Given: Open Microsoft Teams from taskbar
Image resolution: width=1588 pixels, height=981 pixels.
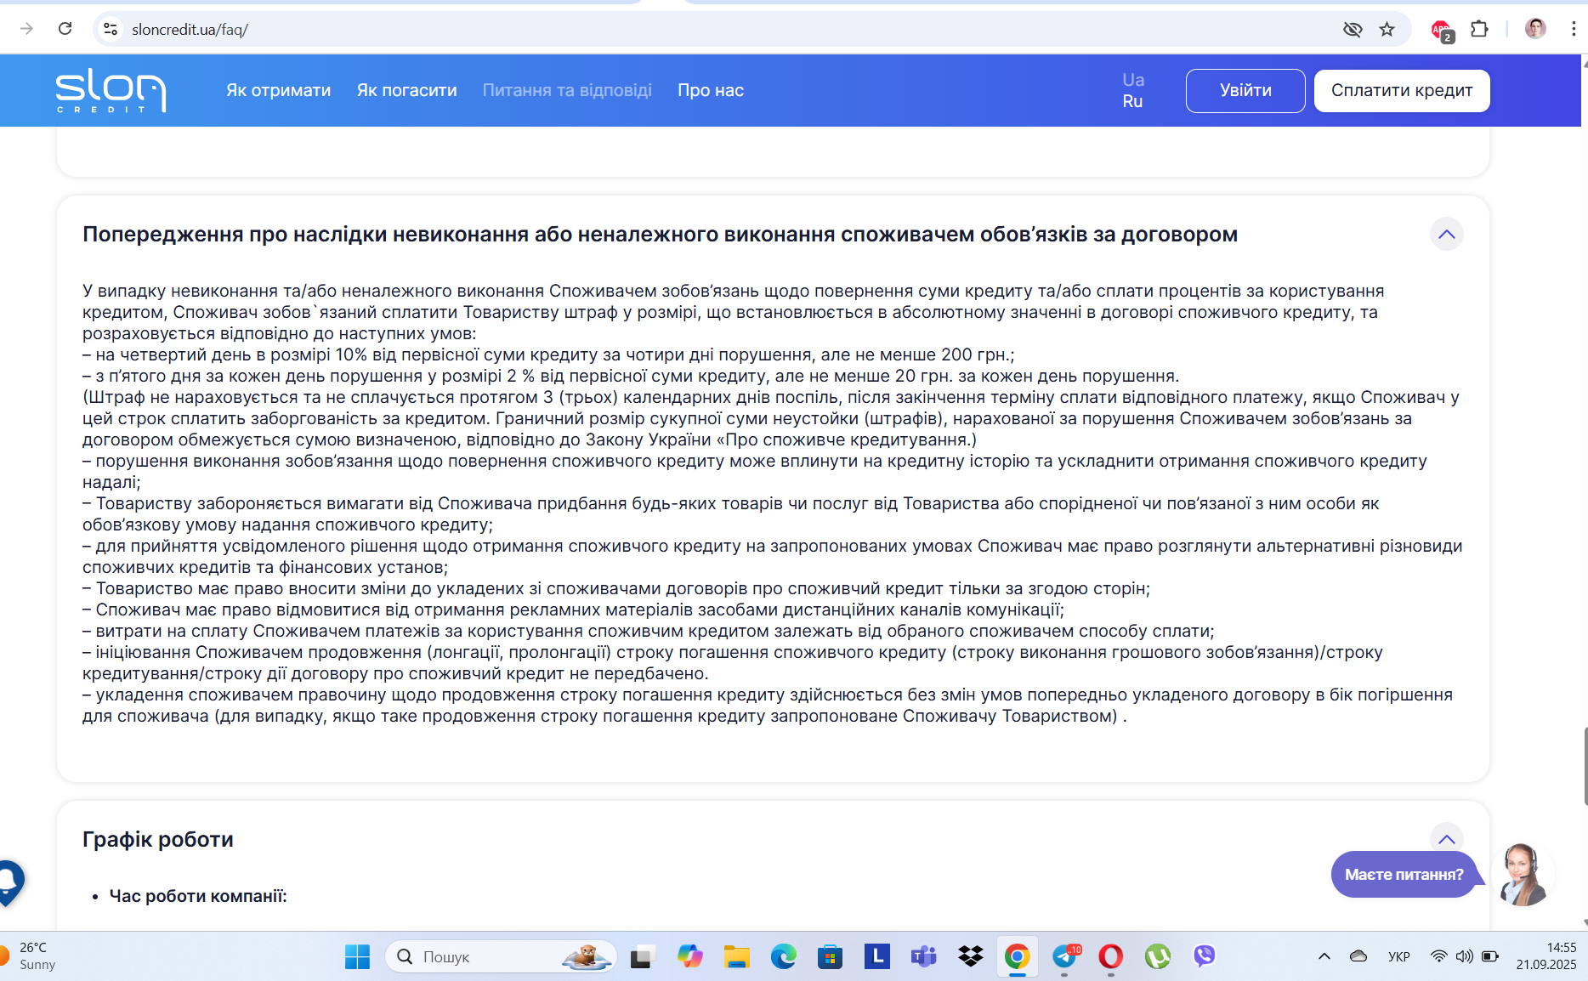Looking at the screenshot, I should [923, 956].
